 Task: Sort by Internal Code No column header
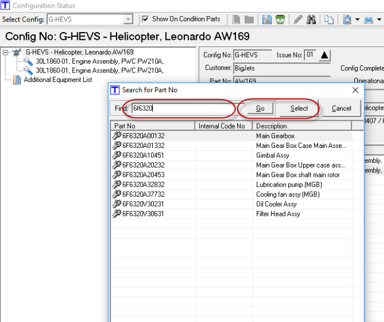tap(224, 126)
